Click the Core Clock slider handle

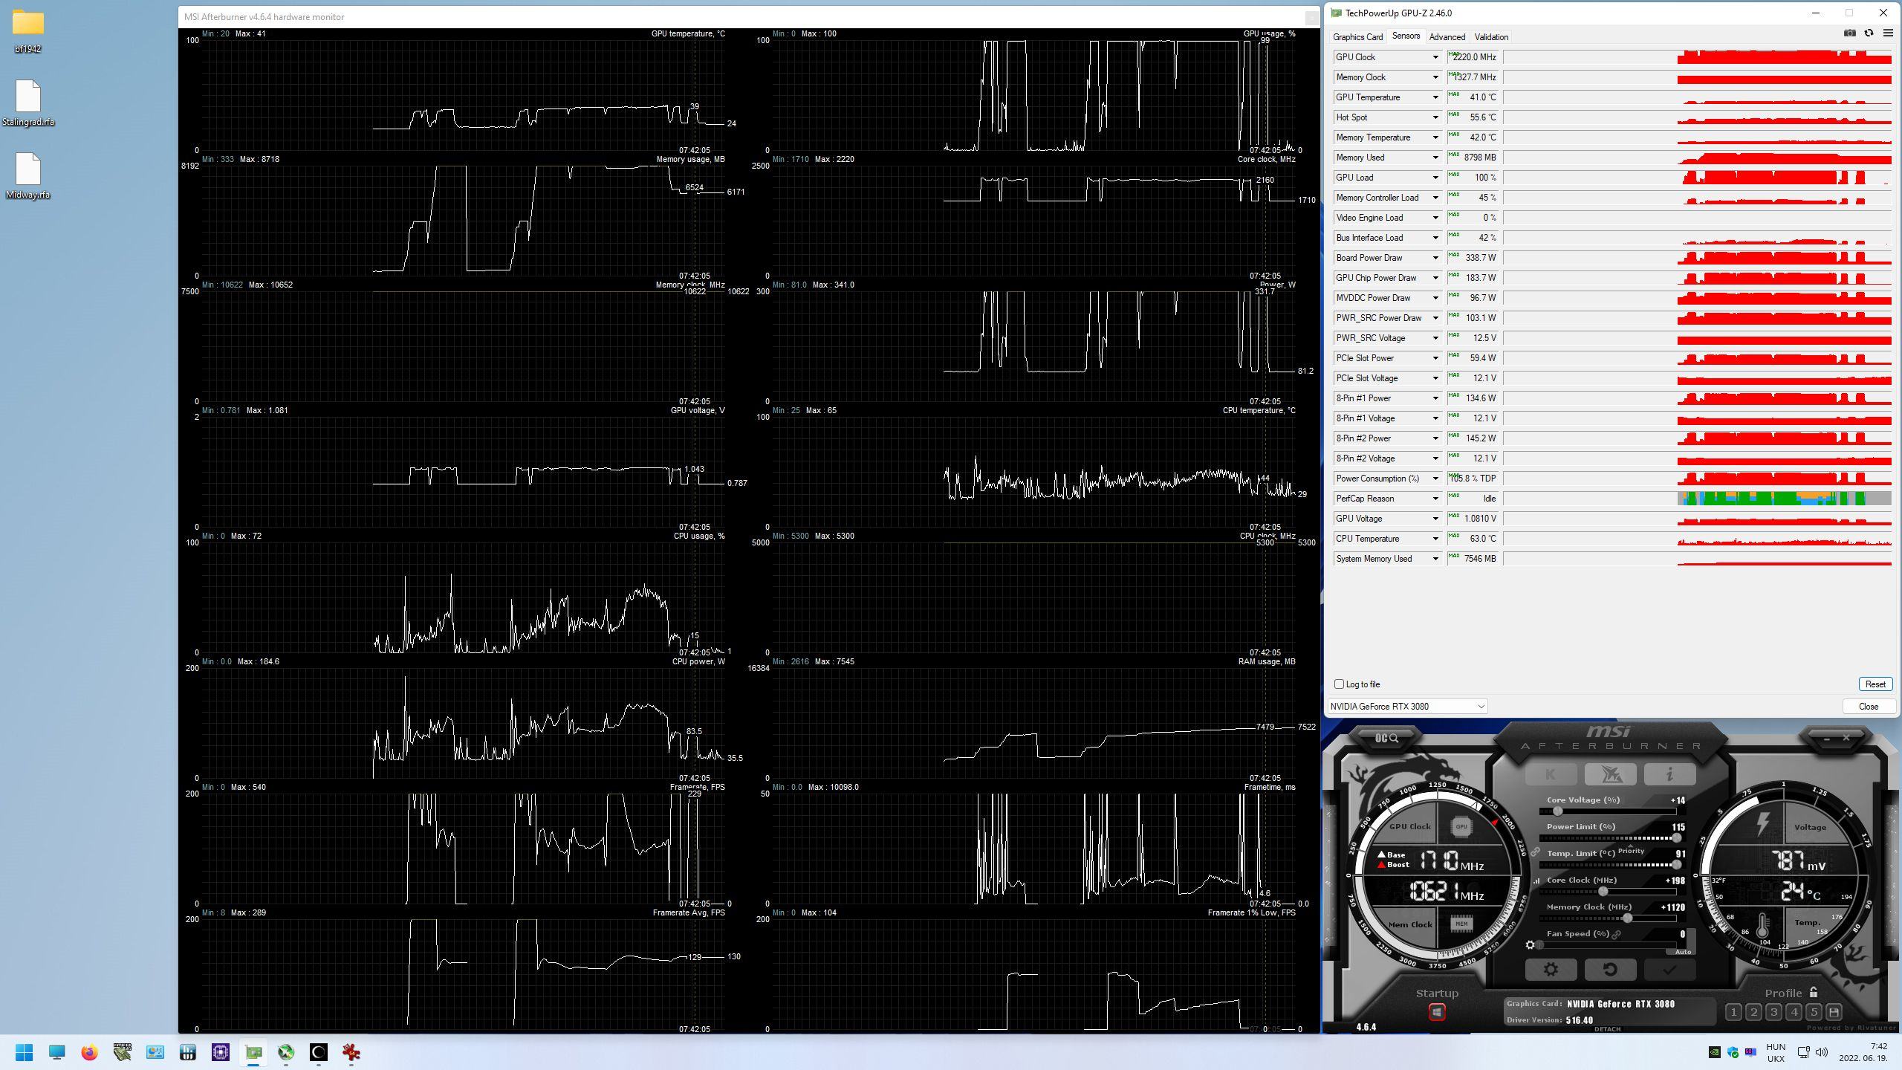point(1603,892)
